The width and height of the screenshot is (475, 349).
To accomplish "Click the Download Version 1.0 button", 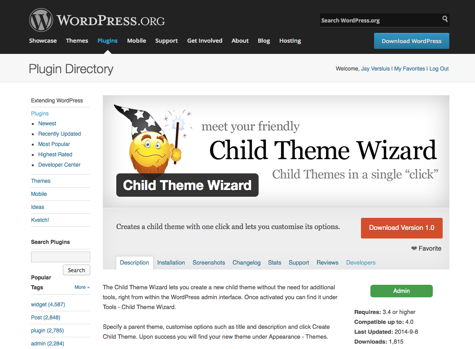I will (402, 228).
